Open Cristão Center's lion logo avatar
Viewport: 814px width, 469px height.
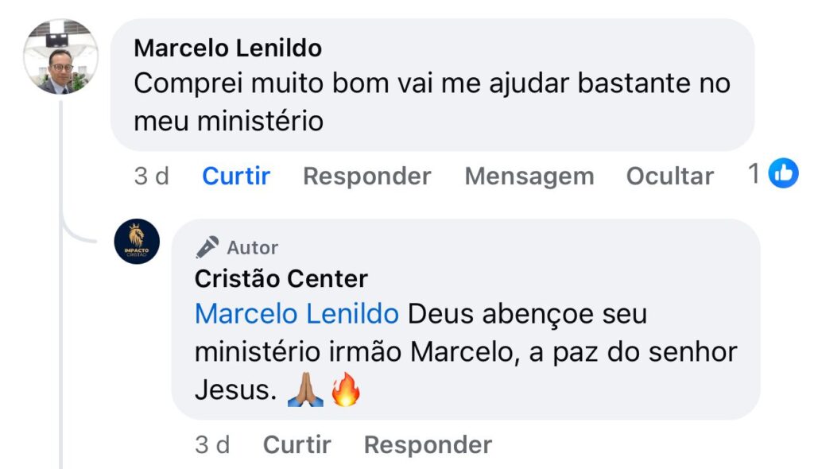coord(137,242)
